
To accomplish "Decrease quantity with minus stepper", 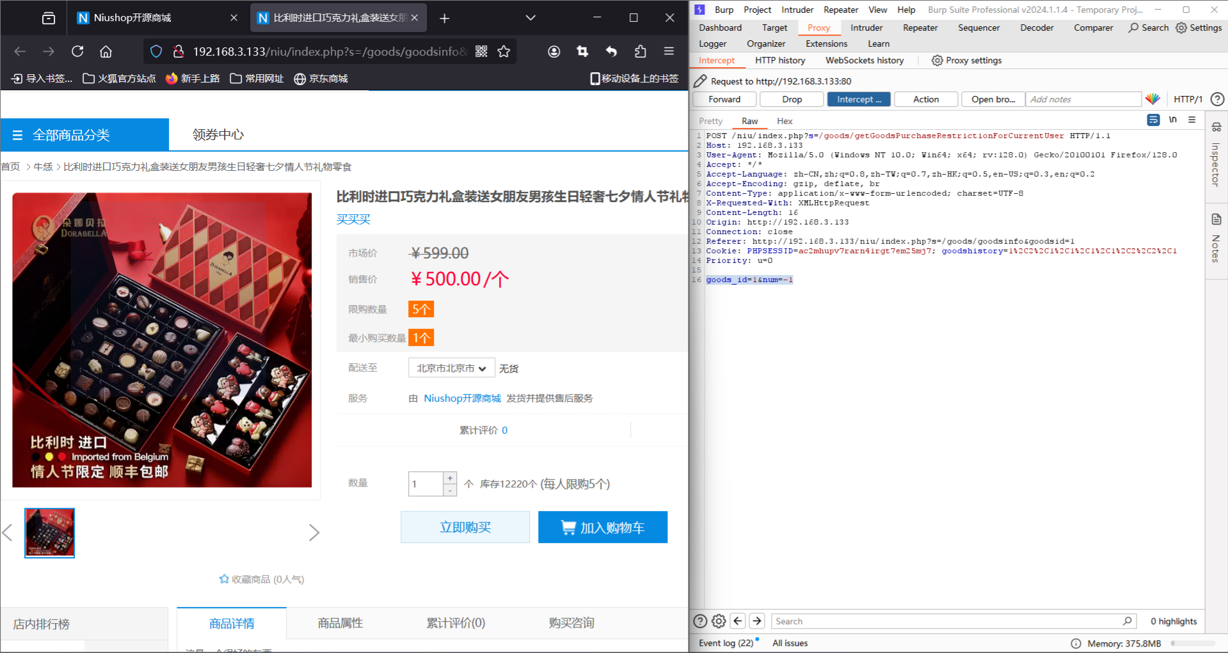I will click(x=450, y=491).
